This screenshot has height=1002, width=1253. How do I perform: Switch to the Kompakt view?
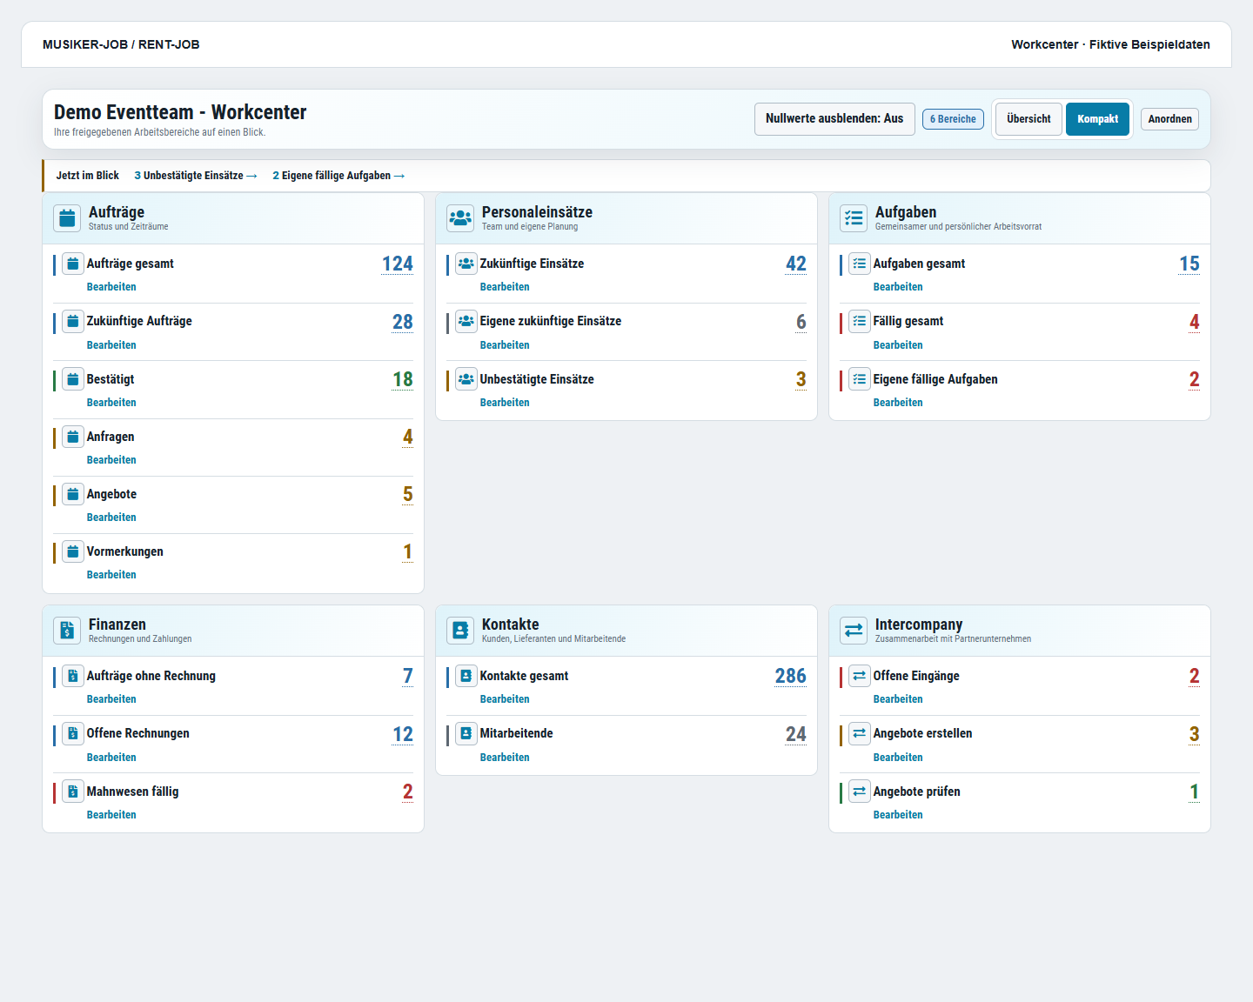point(1097,119)
